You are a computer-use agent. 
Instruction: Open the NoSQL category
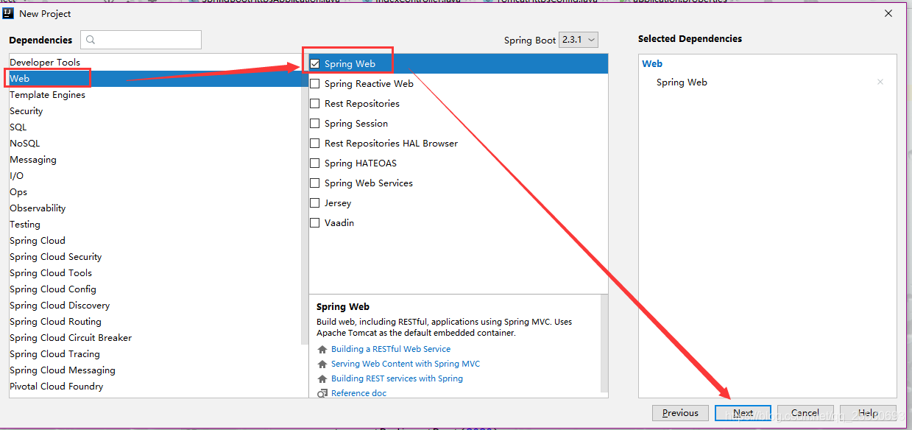155,144
